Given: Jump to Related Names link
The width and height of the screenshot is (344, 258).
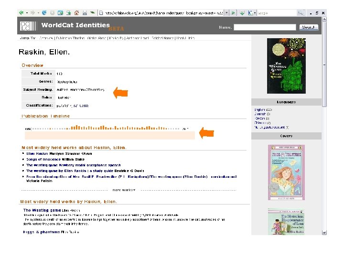Looking at the screenshot, I should (162, 38).
